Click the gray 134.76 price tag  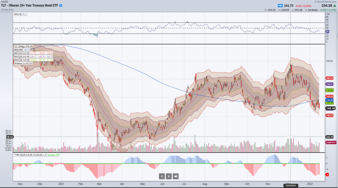(330, 137)
